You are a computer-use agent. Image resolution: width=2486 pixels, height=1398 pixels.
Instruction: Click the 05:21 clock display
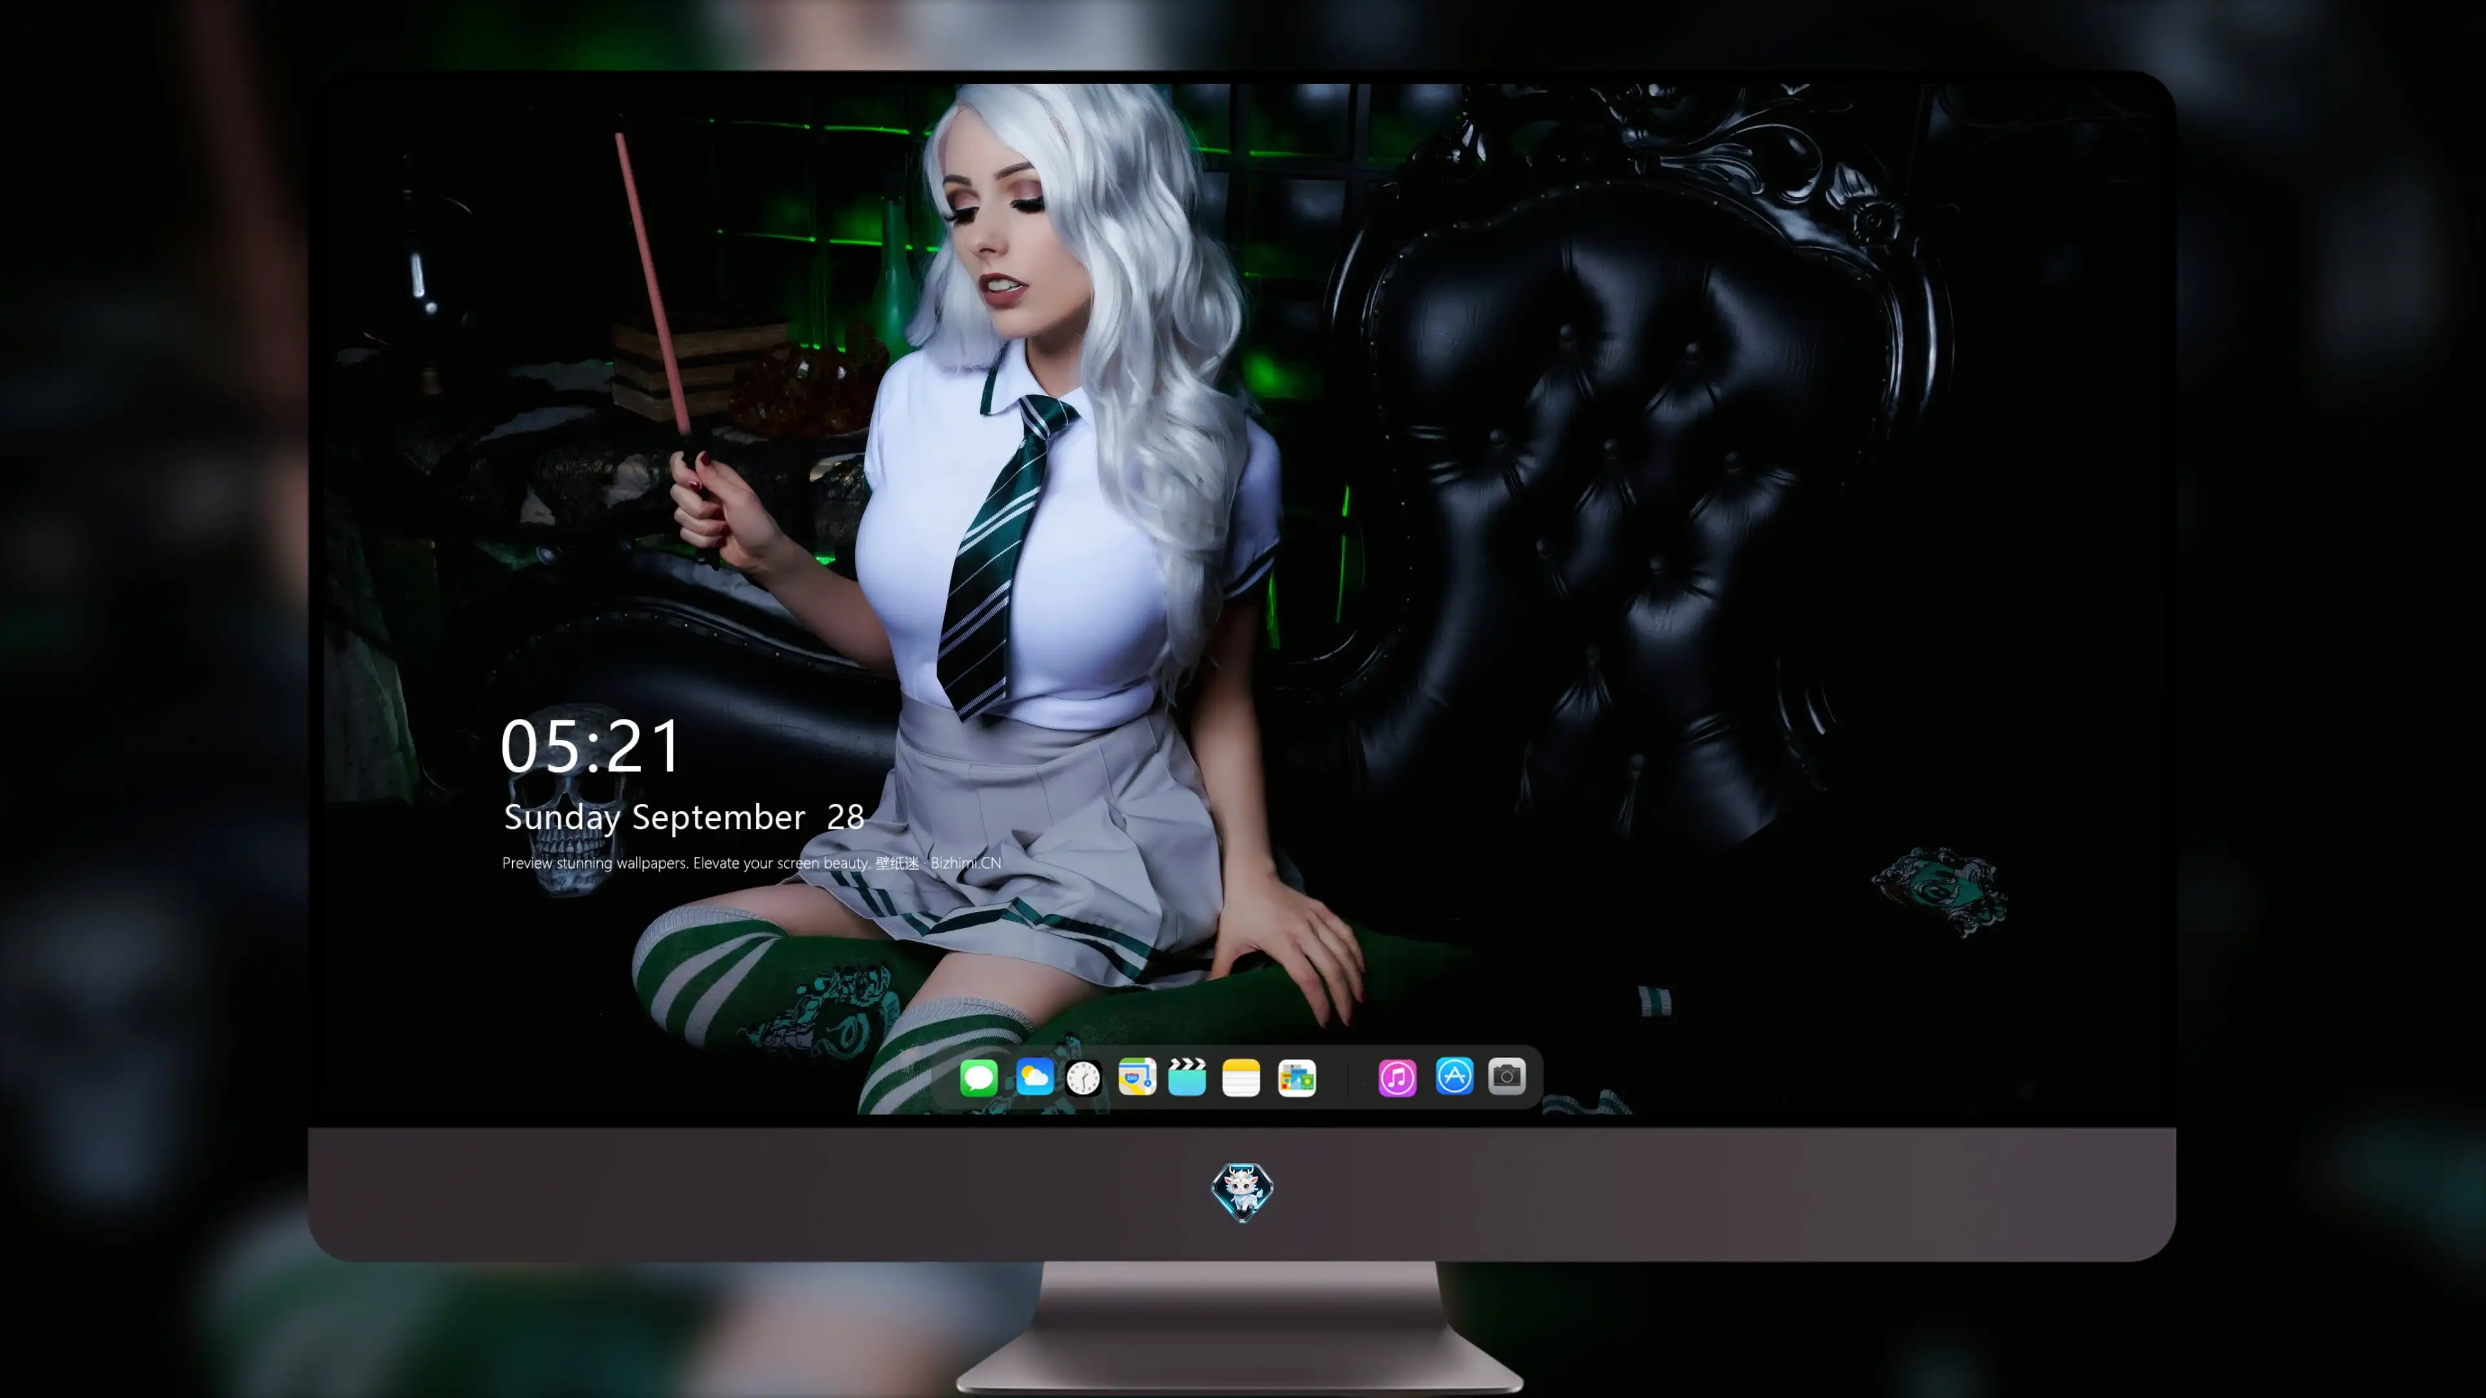tap(590, 747)
